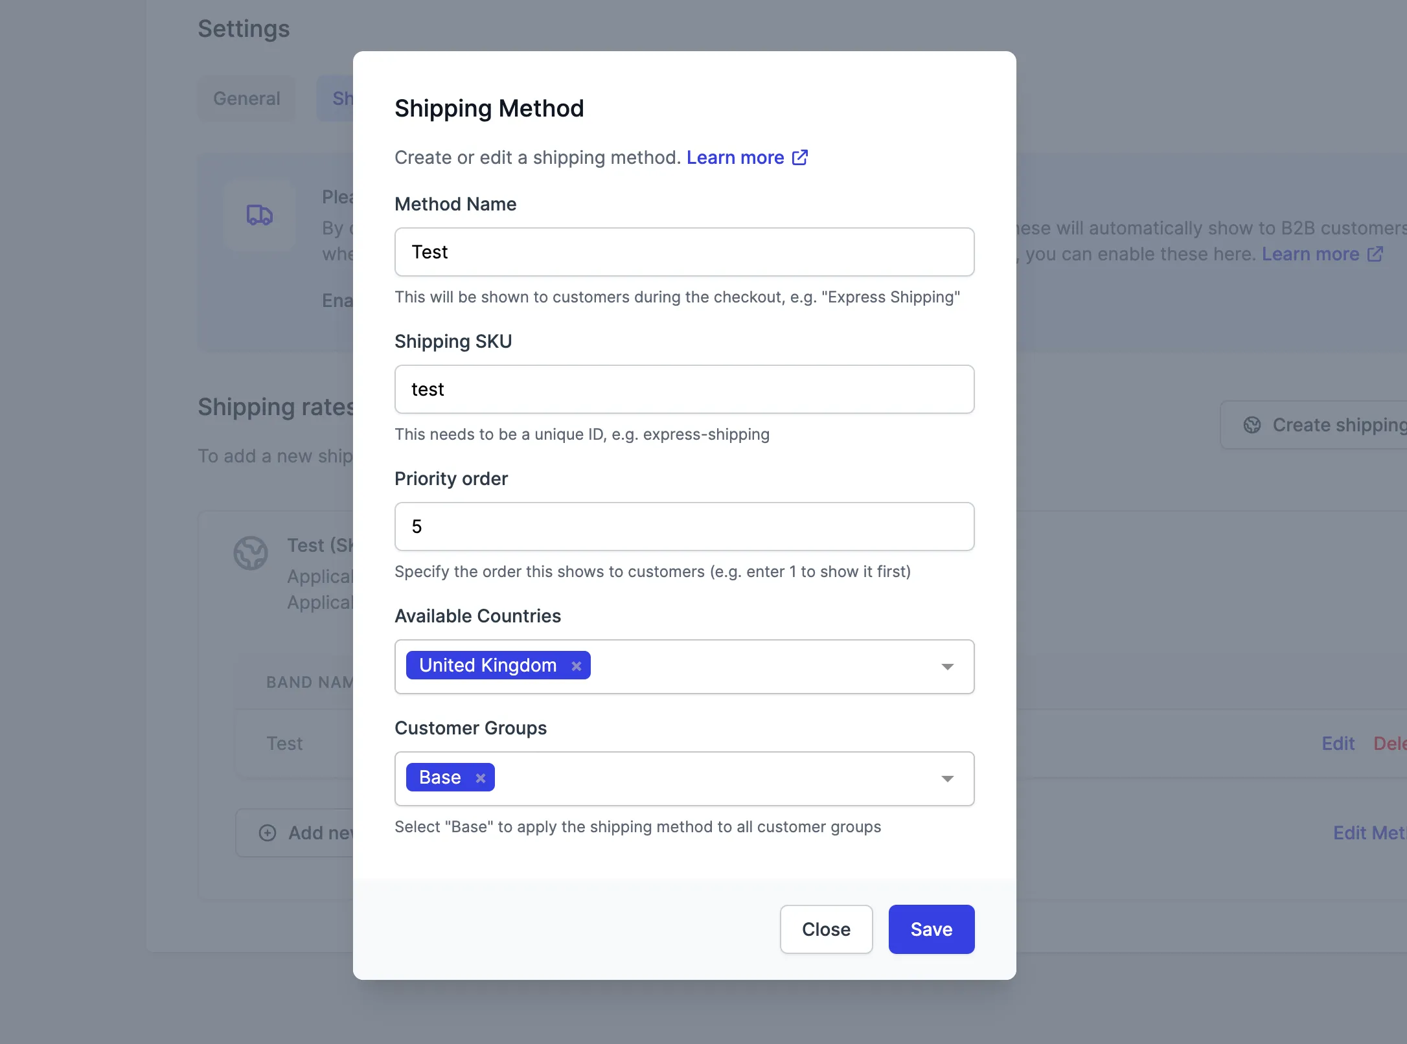
Task: Remove the United Kingdom country tag
Action: point(576,666)
